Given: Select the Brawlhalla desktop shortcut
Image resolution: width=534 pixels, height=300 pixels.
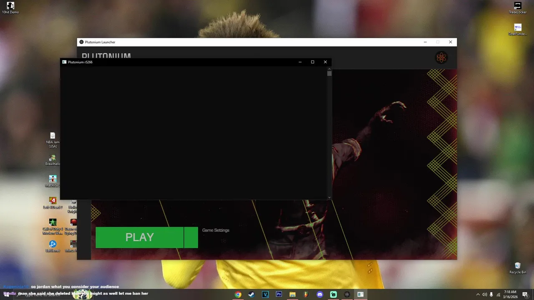Looking at the screenshot, I should pyautogui.click(x=53, y=160).
